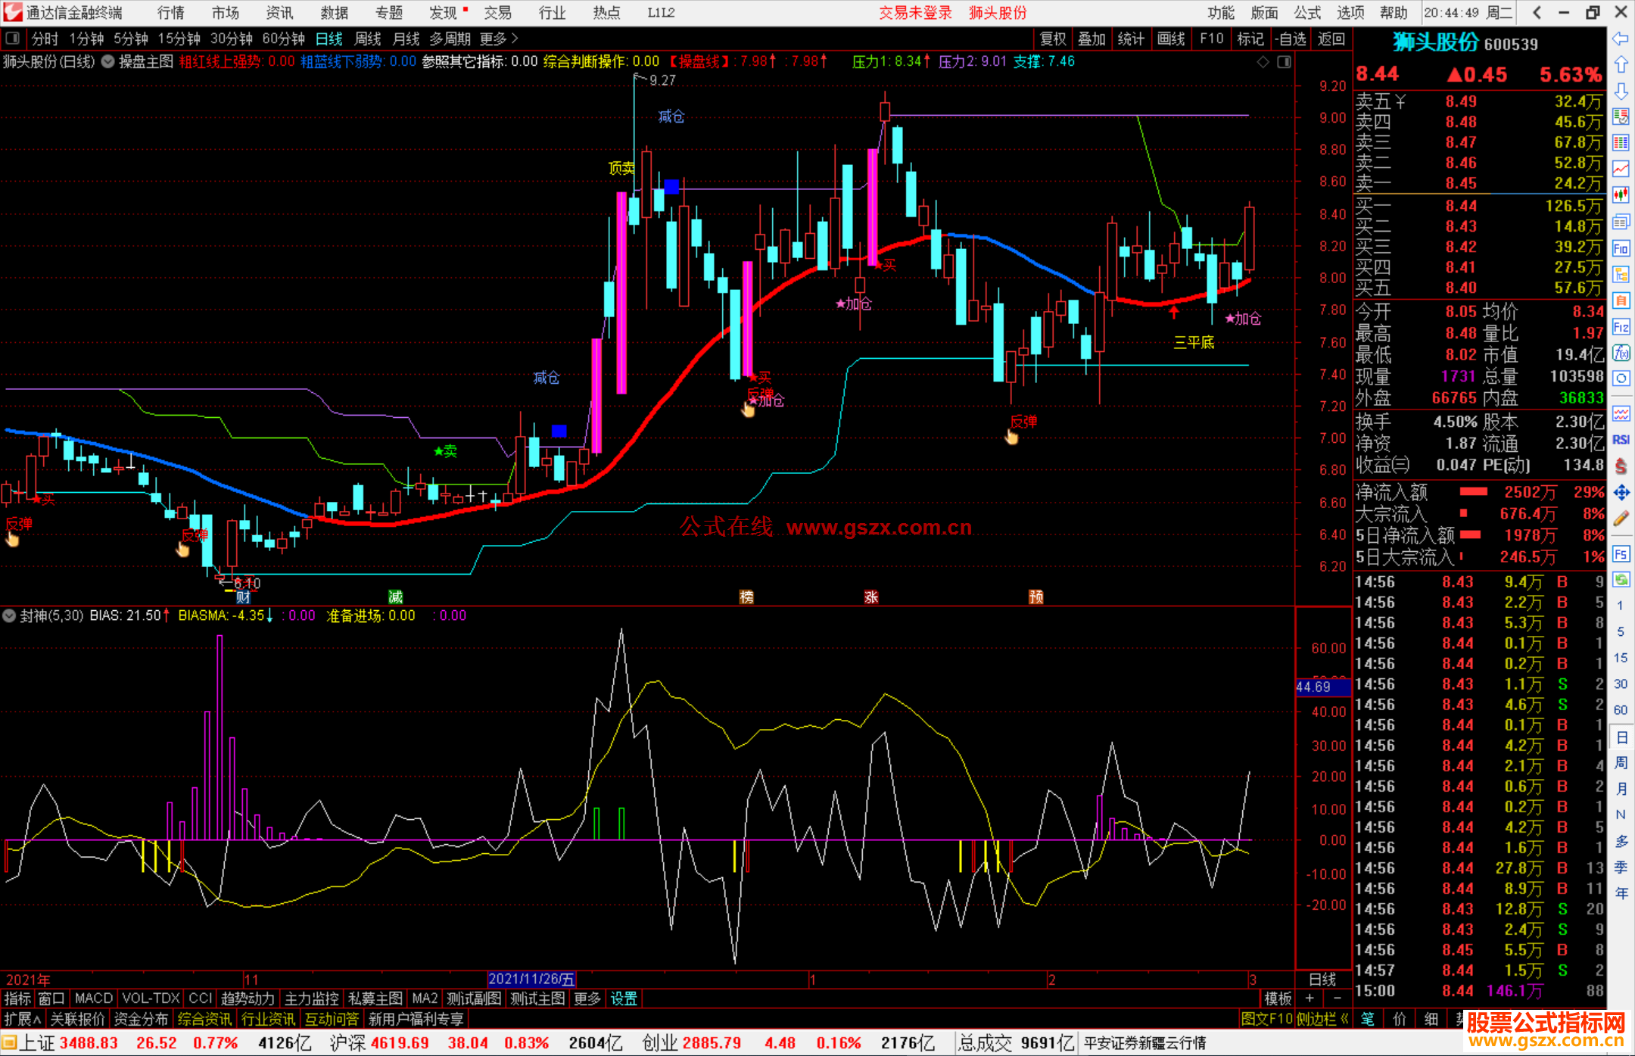Select the 15-minute period in right sidebar
This screenshot has width=1635, height=1056.
tap(1621, 658)
